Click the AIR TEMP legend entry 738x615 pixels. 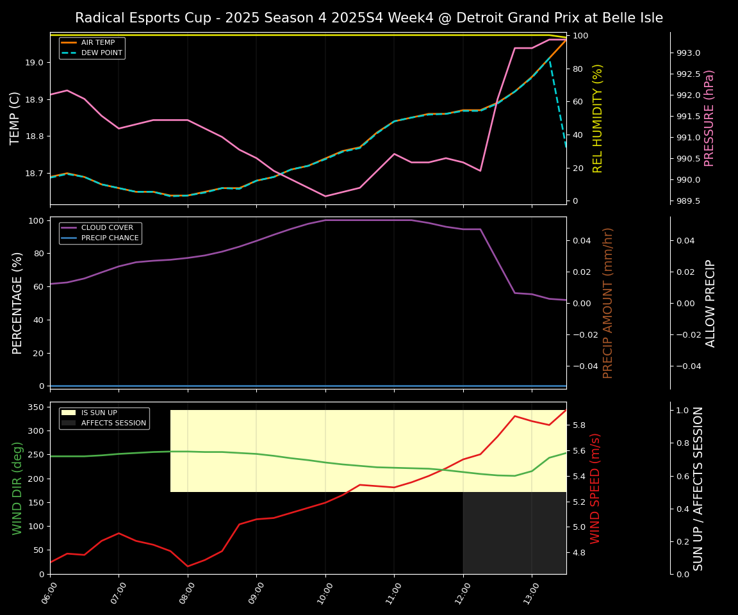point(97,43)
